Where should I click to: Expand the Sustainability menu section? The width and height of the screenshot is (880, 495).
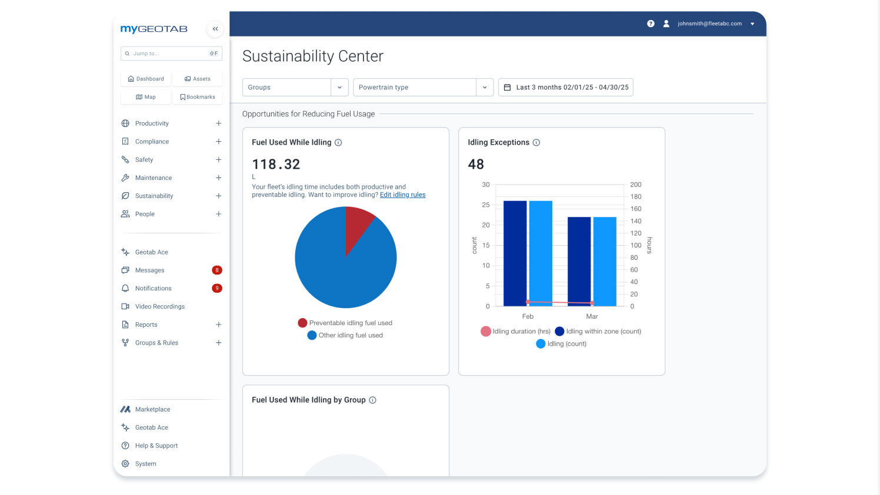(153, 196)
